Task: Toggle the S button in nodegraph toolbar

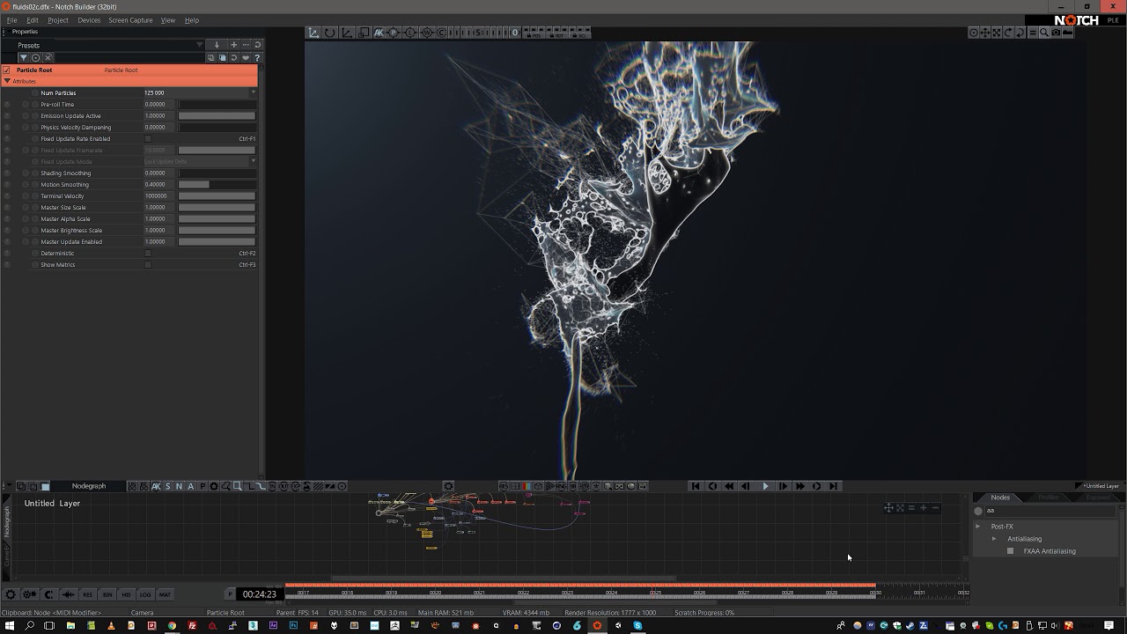Action: pos(167,486)
